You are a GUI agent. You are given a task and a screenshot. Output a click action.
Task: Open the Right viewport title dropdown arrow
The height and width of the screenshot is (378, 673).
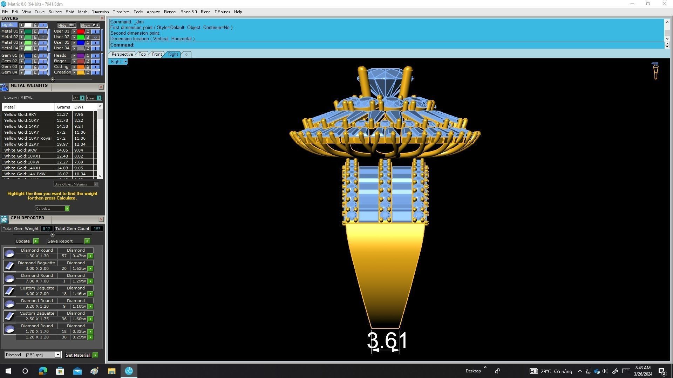point(125,62)
